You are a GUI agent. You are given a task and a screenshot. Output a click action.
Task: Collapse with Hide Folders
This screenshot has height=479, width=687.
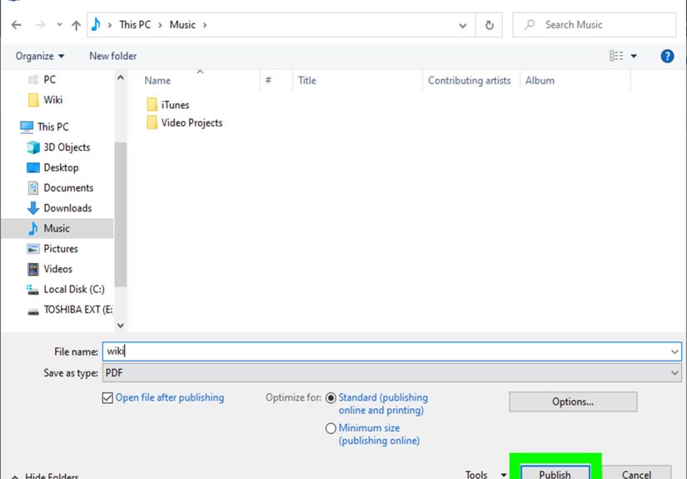coord(46,476)
